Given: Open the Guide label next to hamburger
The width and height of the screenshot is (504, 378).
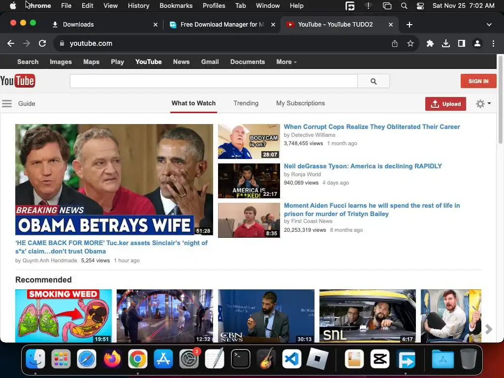Looking at the screenshot, I should 27,103.
